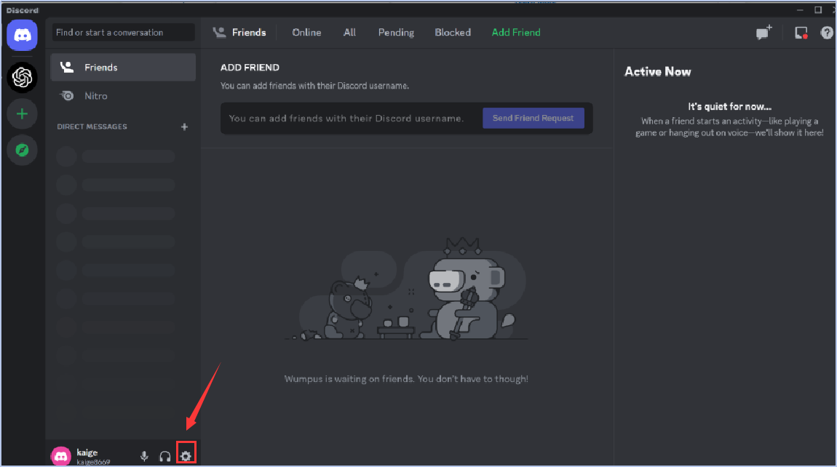Minimize the Discord window
837x467 pixels.
(x=800, y=9)
